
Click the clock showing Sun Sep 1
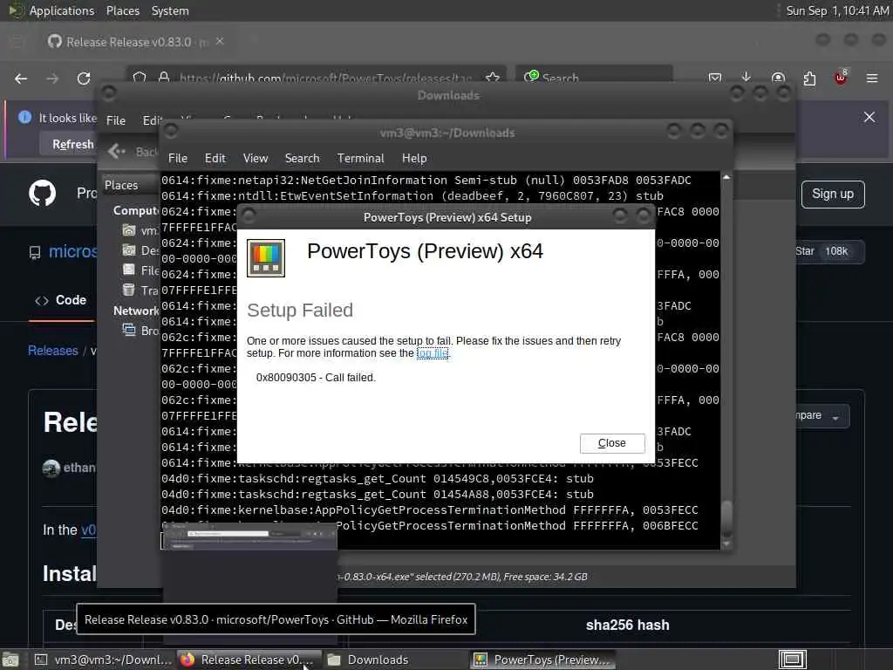[837, 10]
